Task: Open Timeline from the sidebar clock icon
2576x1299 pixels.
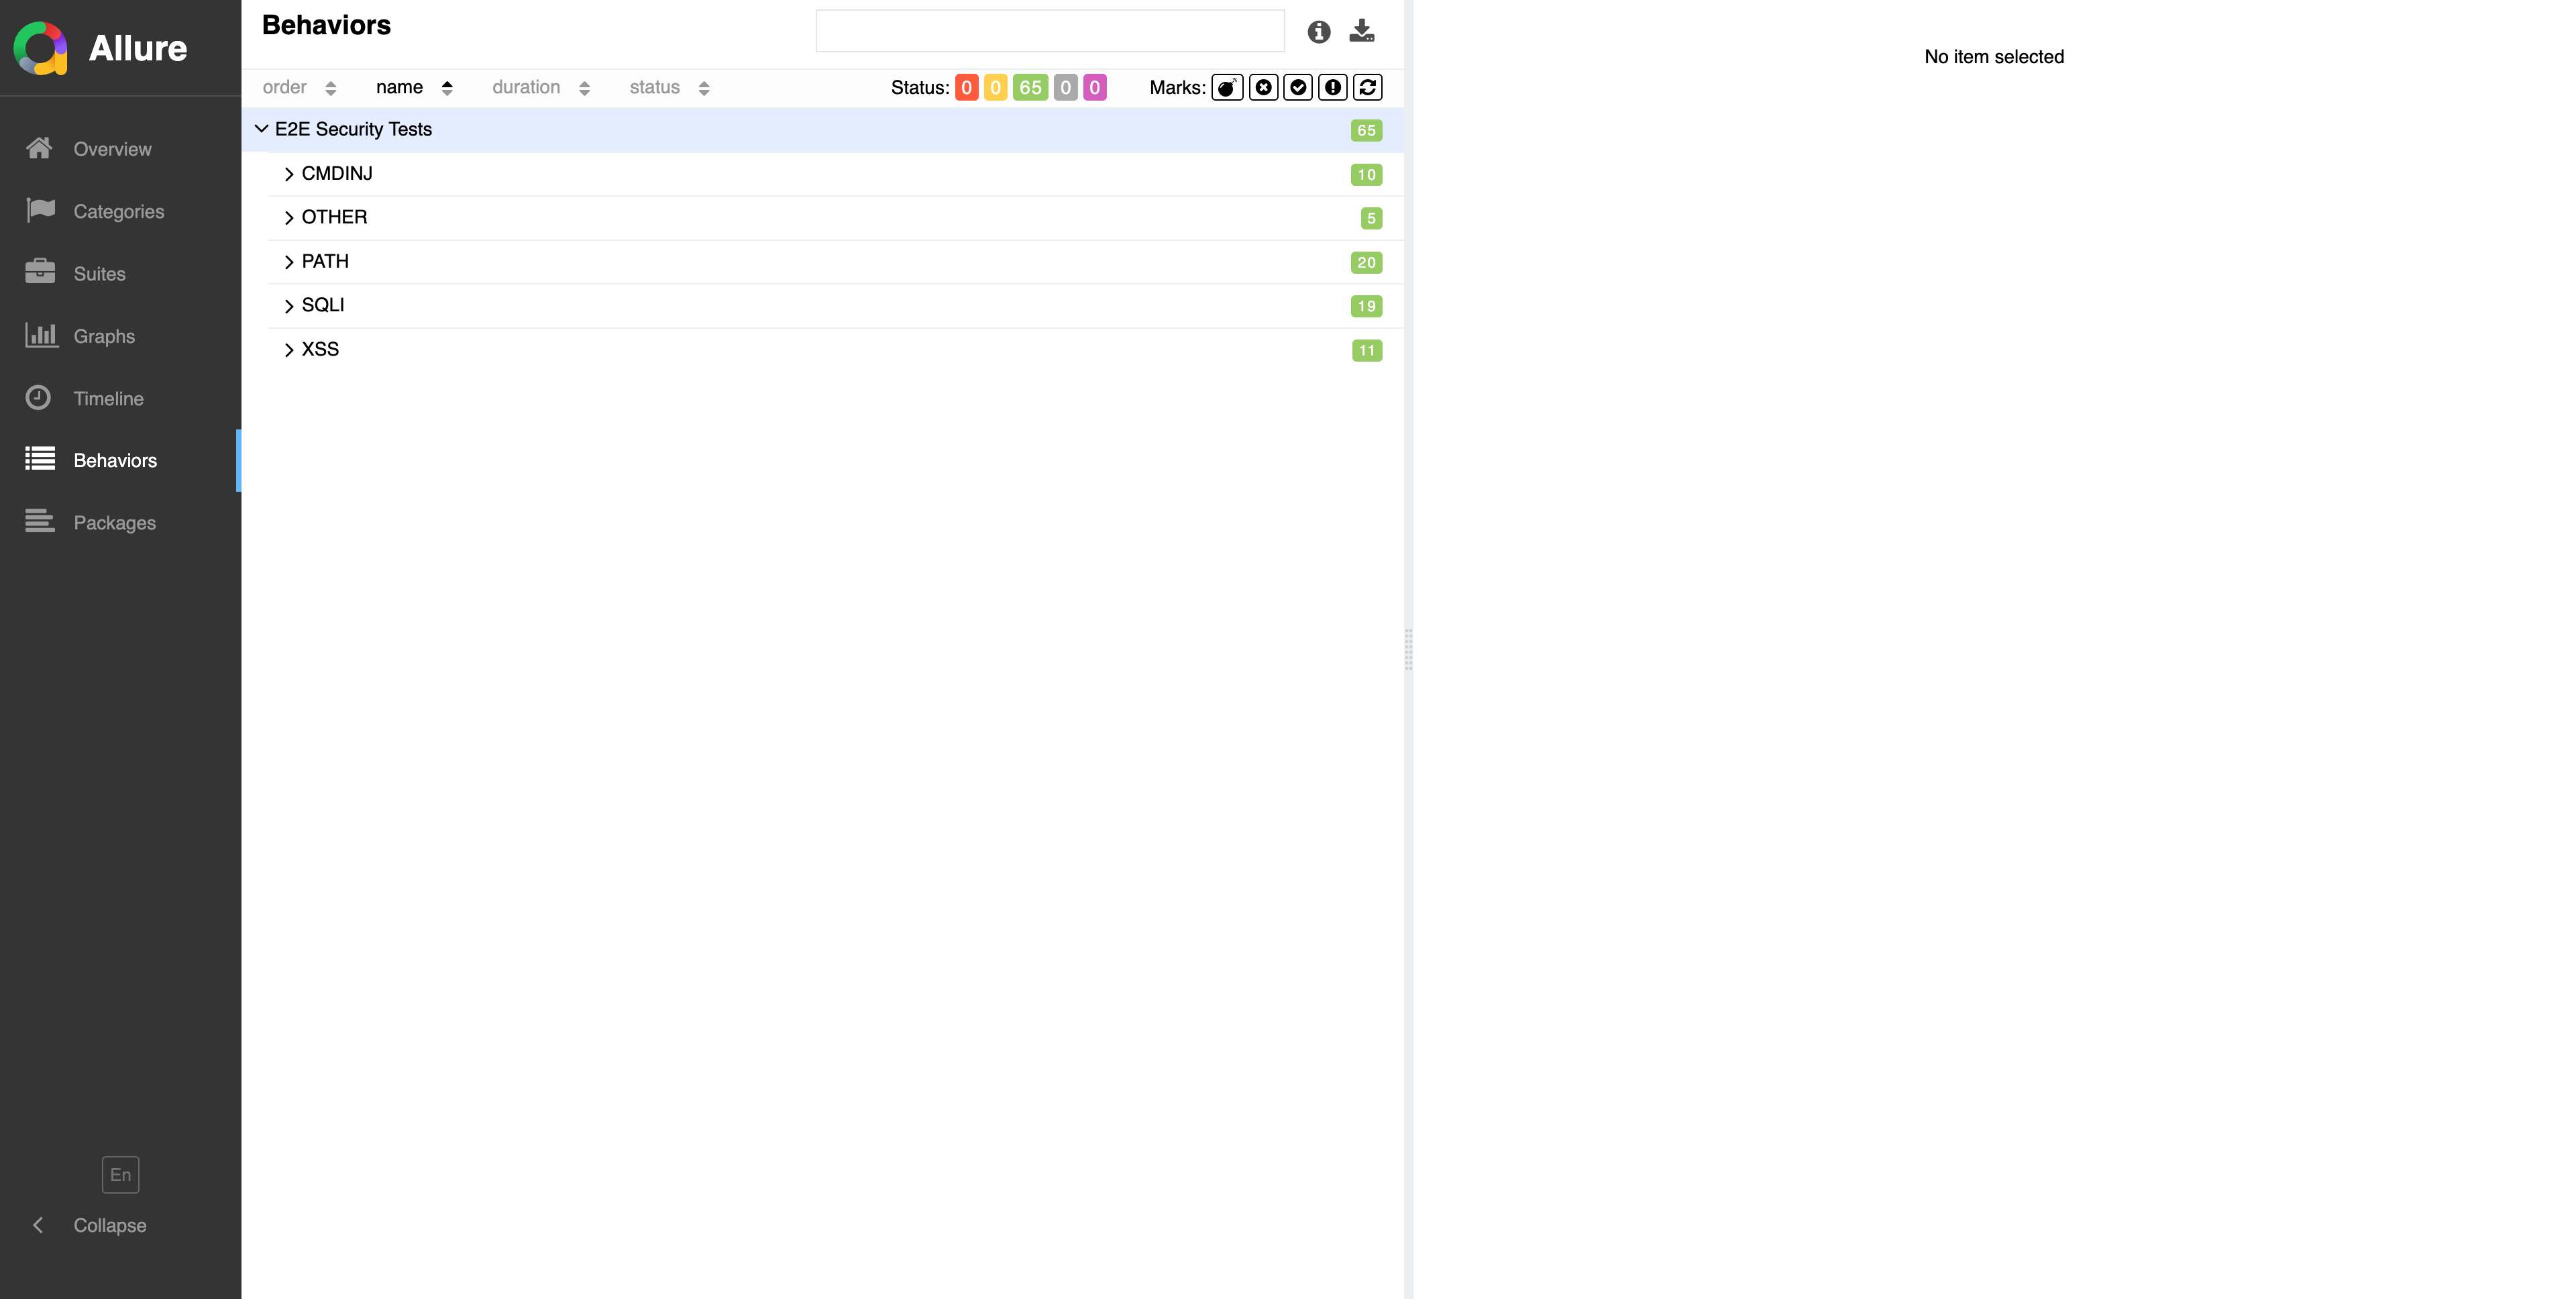Action: (x=38, y=398)
